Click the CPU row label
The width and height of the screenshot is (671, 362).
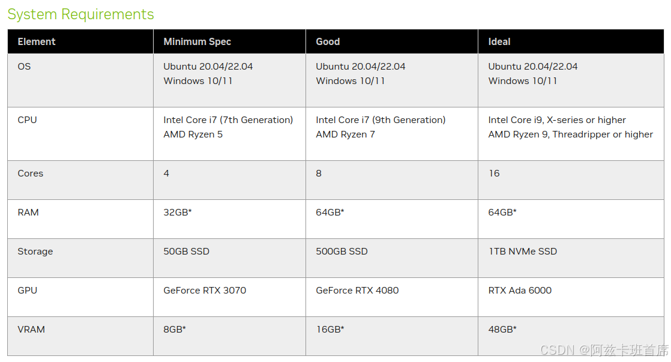27,120
